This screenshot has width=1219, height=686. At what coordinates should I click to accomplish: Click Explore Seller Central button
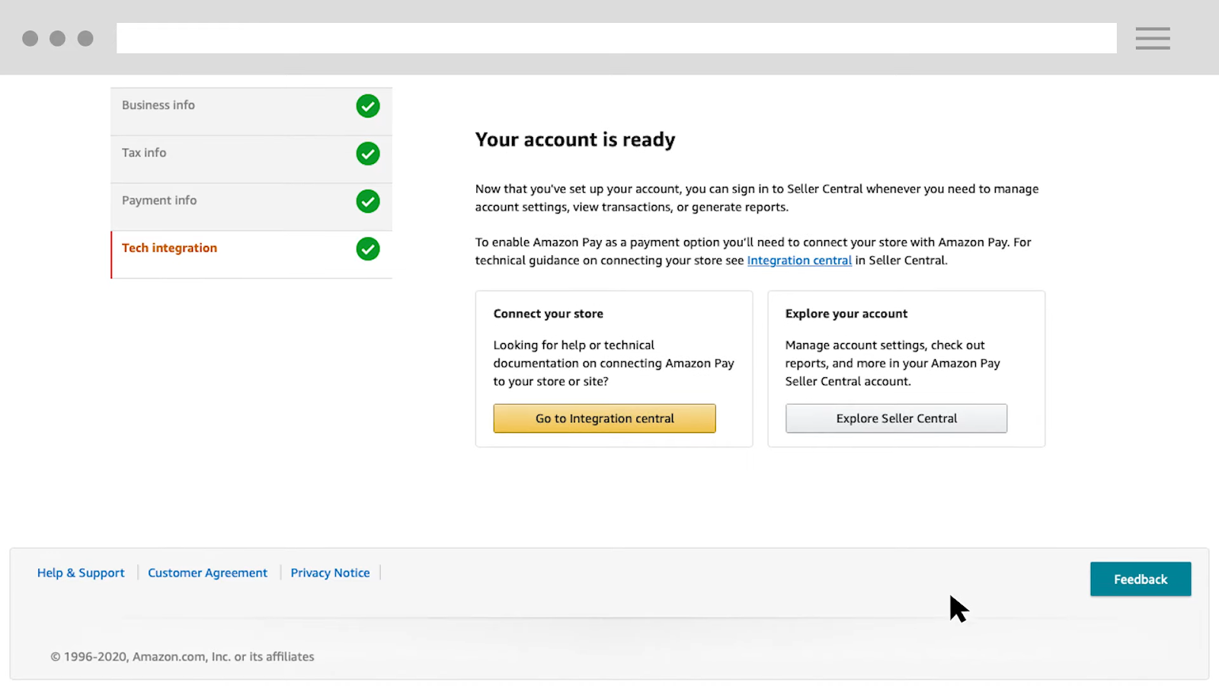tap(897, 418)
